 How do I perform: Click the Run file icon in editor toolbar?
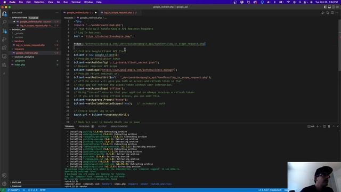[x=323, y=13]
